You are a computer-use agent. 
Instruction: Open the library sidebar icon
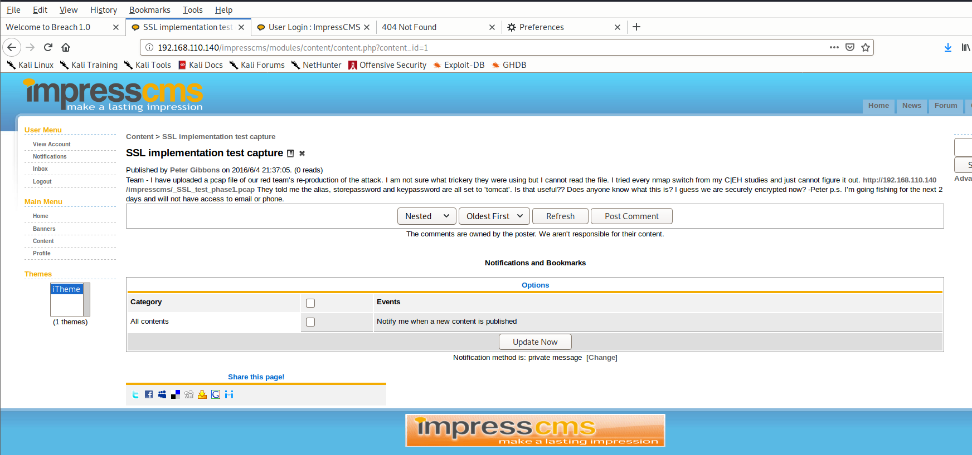point(966,48)
